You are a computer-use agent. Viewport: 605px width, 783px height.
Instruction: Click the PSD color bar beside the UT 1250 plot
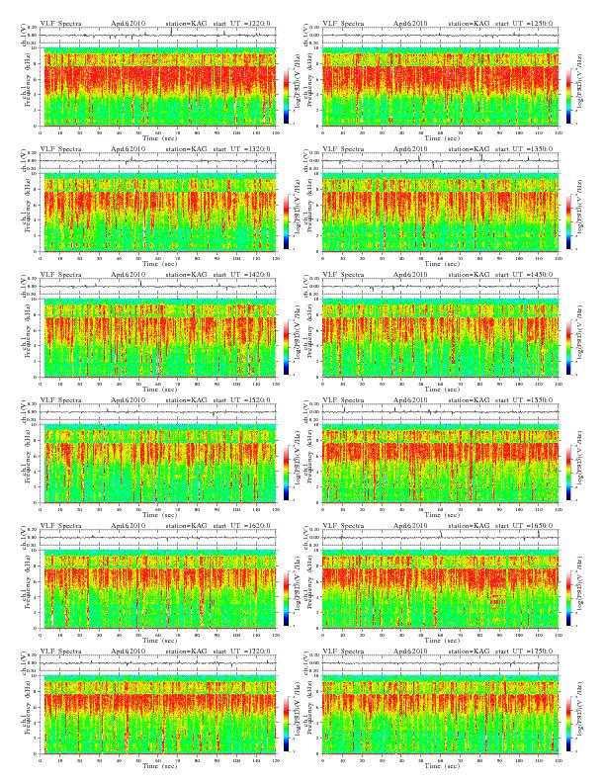[568, 96]
